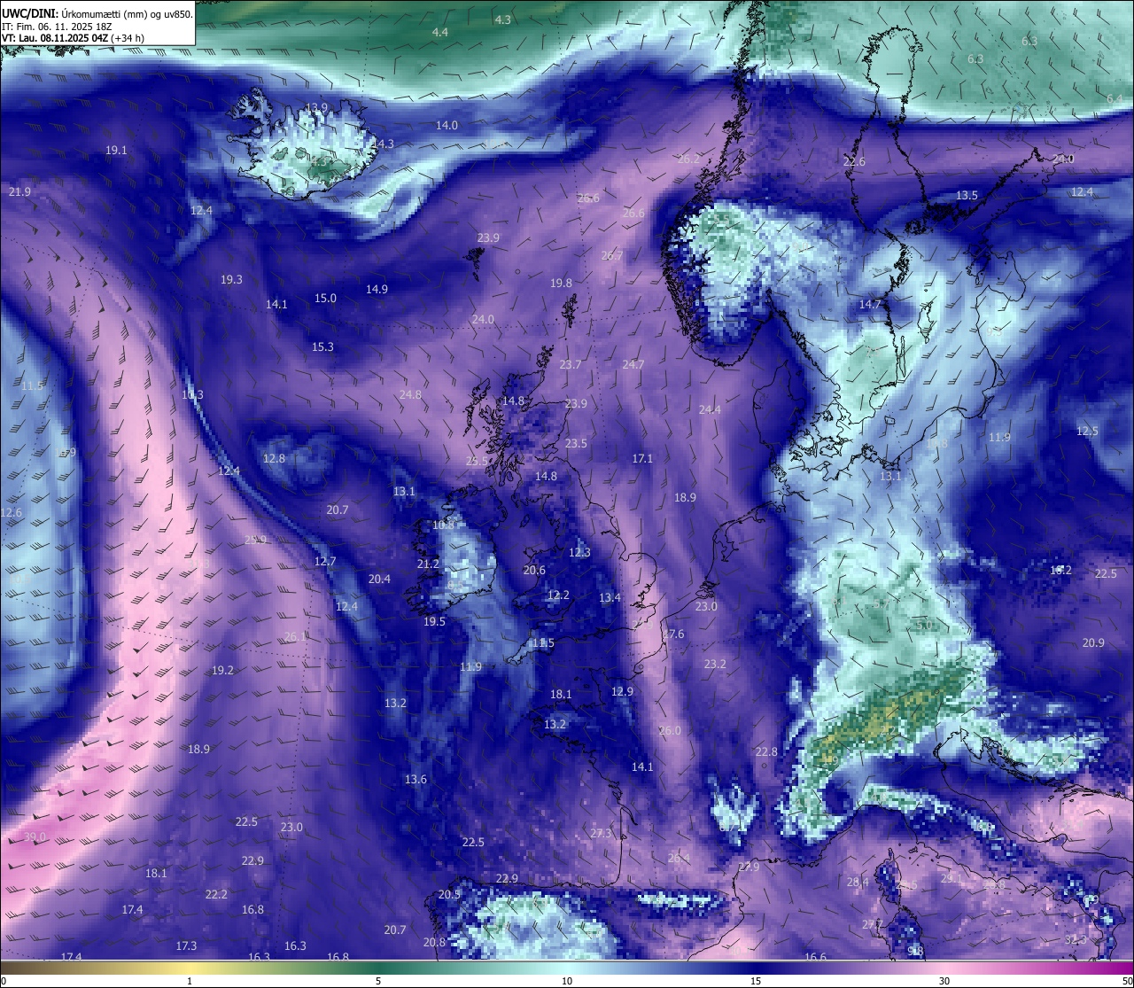Click the 26.0 value on the map
The image size is (1134, 988).
coord(671,731)
